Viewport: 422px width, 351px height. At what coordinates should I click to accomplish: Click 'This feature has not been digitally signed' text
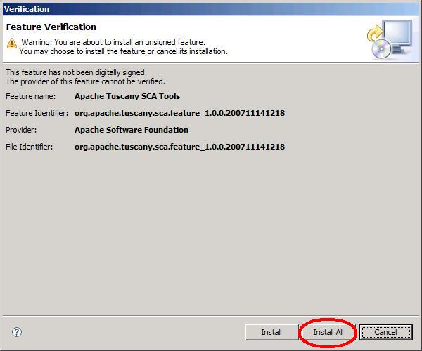tap(77, 72)
